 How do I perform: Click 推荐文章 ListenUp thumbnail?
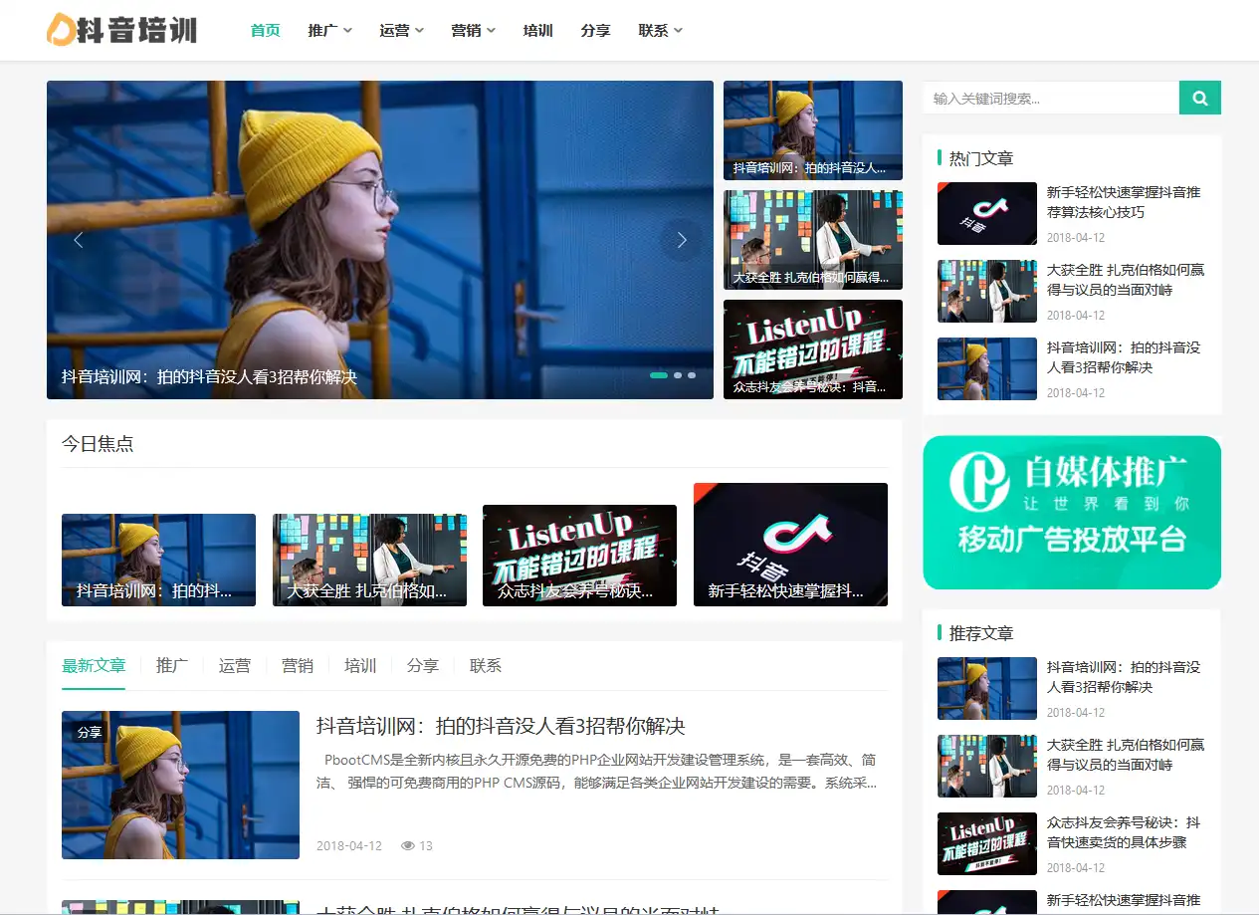point(987,843)
